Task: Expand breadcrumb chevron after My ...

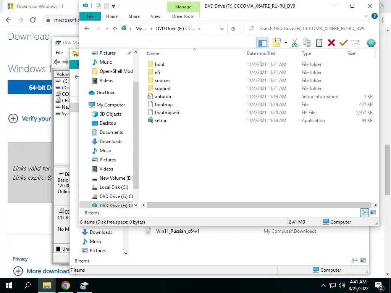Action: (x=151, y=29)
